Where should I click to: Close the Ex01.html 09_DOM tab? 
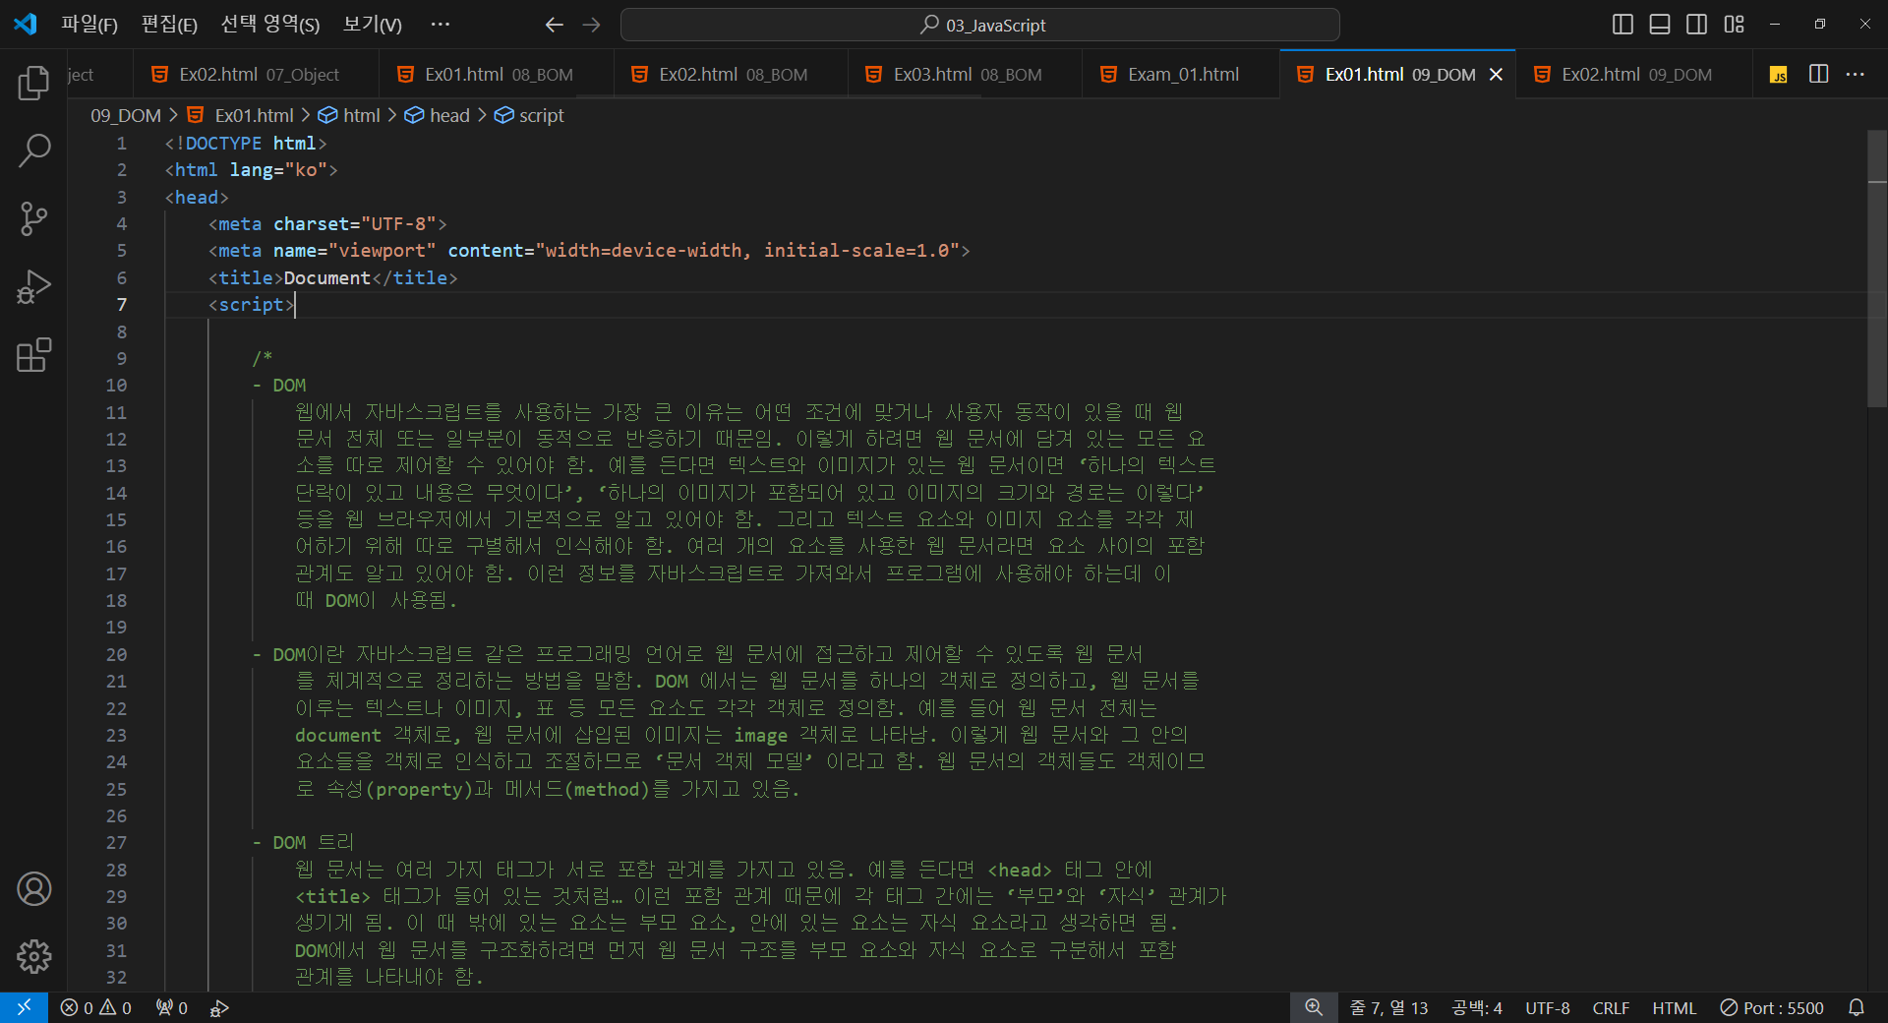(1496, 75)
